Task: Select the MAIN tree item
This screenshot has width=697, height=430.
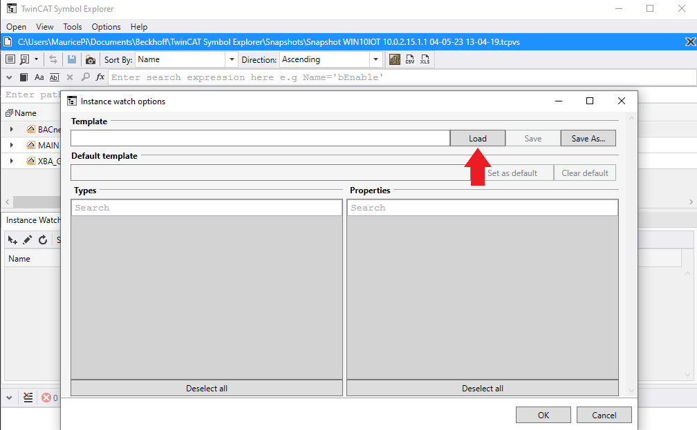Action: click(48, 145)
